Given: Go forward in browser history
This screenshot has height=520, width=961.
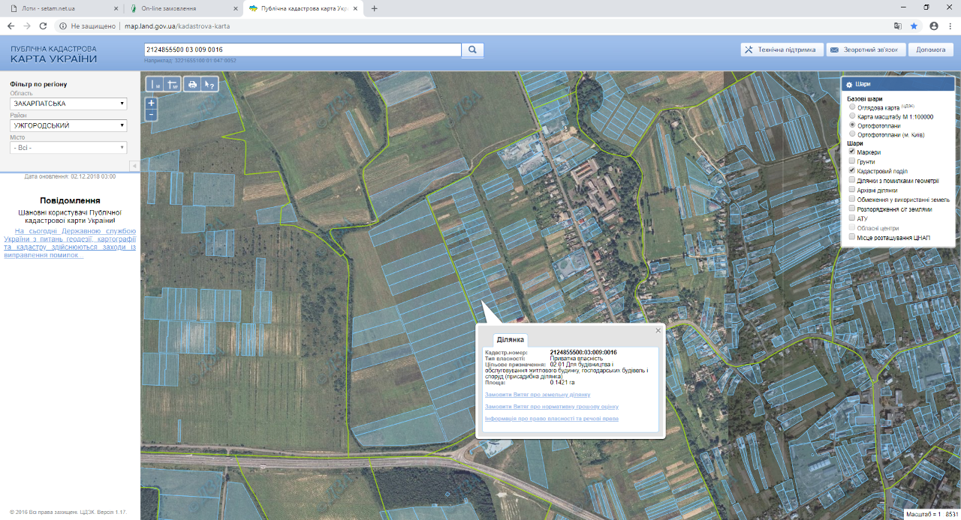Looking at the screenshot, I should (27, 26).
